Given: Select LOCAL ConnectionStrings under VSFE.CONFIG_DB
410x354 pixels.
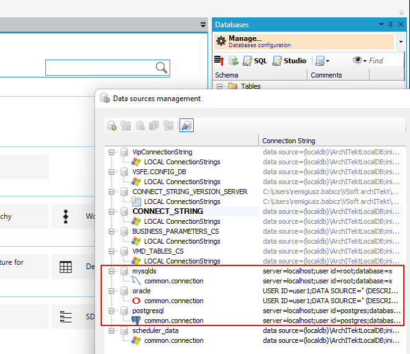Looking at the screenshot, I should pyautogui.click(x=182, y=182).
